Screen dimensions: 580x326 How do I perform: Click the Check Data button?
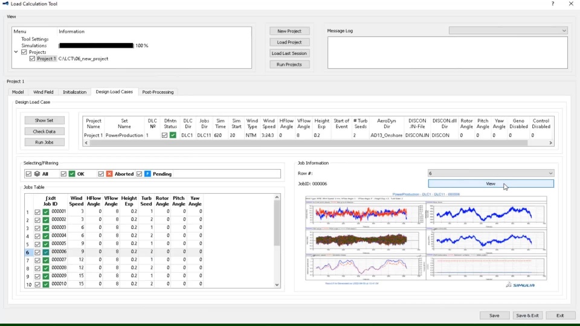[x=44, y=131]
